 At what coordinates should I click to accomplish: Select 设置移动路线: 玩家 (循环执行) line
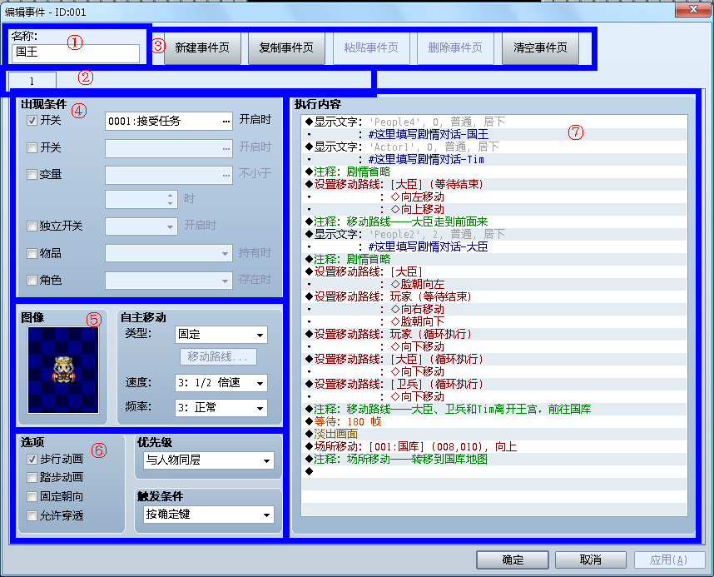pyautogui.click(x=494, y=334)
